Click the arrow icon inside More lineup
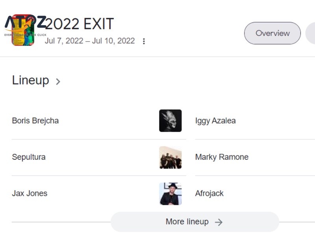The height and width of the screenshot is (236, 315). 219,222
